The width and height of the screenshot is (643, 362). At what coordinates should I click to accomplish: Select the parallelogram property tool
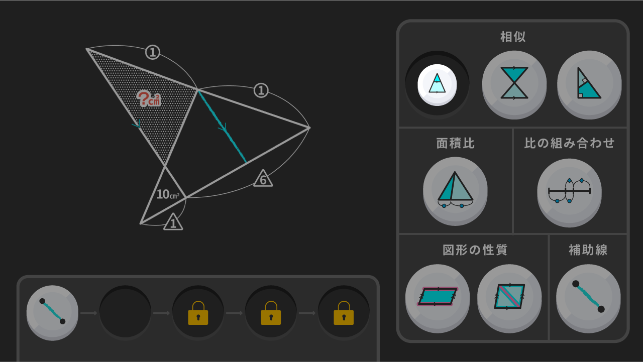[x=438, y=297]
